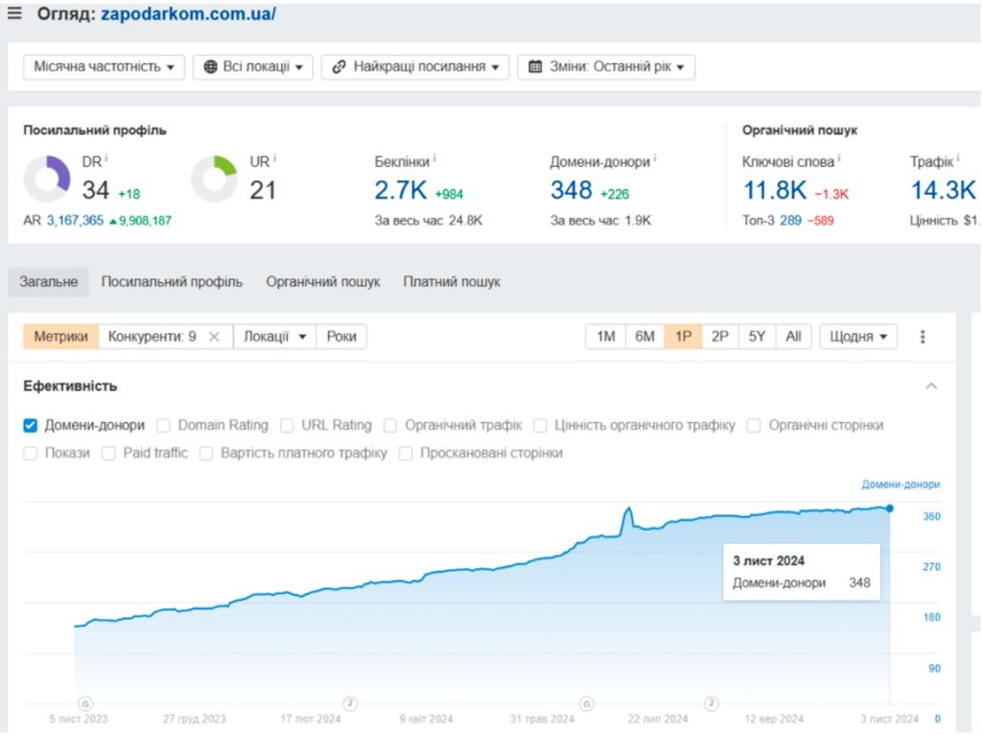982x735 pixels.
Task: Enable the Органічний трафік checkbox
Action: click(391, 425)
